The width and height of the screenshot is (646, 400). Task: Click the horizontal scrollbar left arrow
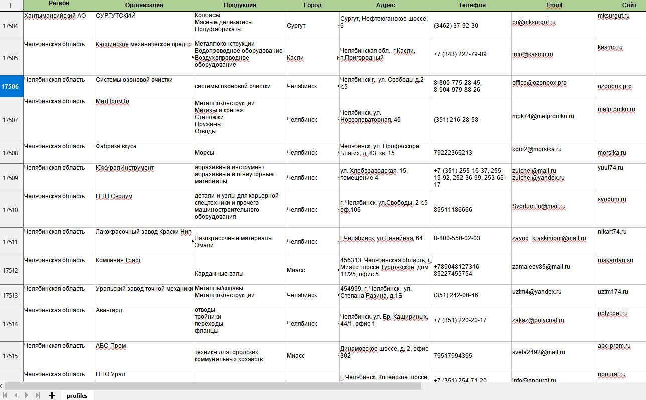(2, 386)
